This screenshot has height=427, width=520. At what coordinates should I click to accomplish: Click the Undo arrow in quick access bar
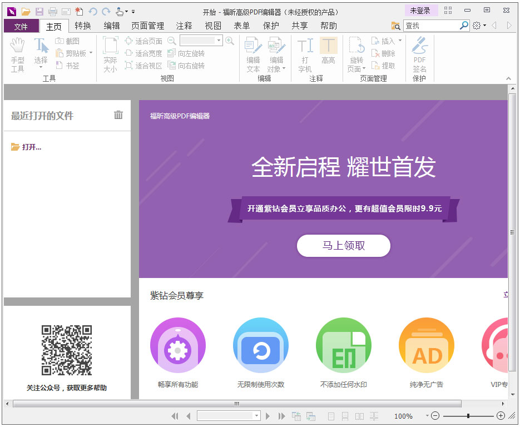click(92, 12)
